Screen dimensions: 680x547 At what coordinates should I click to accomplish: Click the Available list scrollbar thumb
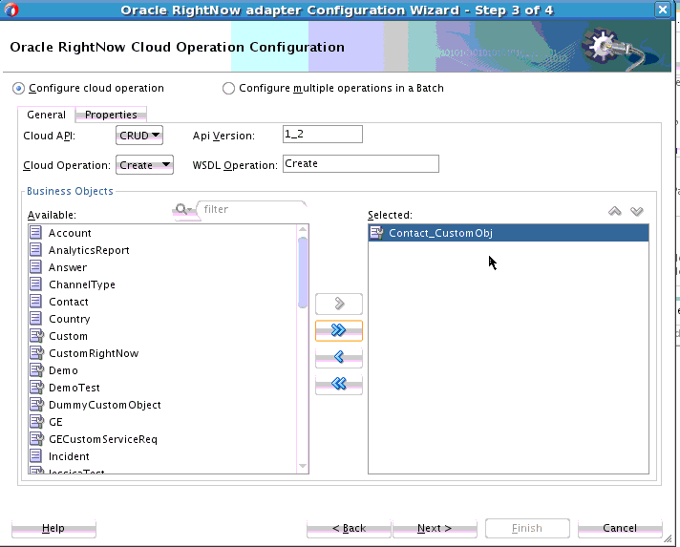click(x=303, y=273)
